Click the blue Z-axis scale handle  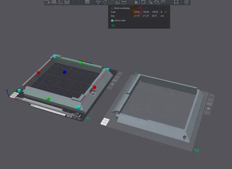65,72
